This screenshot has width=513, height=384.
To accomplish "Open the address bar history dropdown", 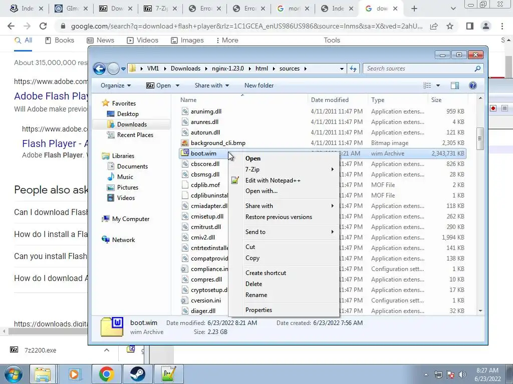I will (342, 69).
